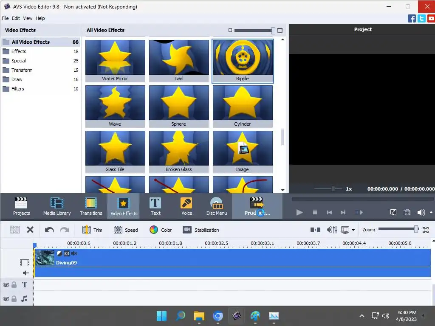This screenshot has width=435, height=326.
Task: Select the Wave effect thumbnail
Action: (115, 106)
